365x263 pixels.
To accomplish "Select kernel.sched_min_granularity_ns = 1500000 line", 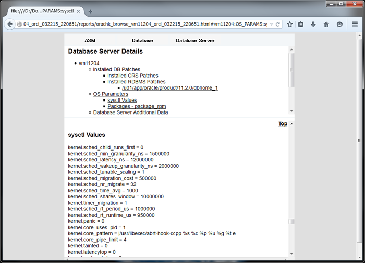I will tap(119, 154).
